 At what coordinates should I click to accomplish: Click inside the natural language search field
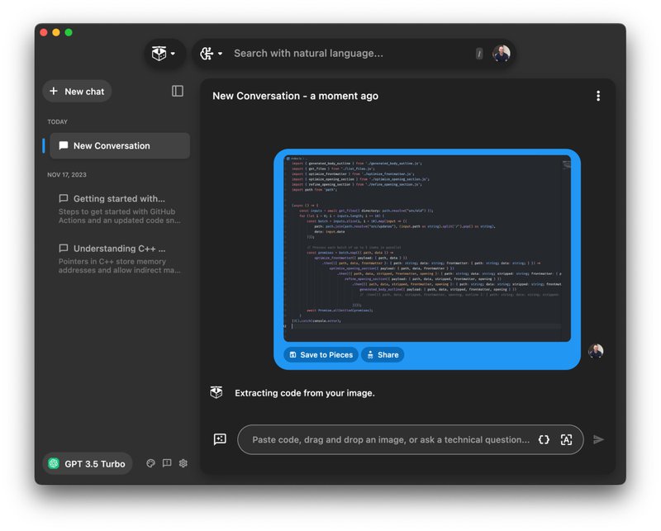pyautogui.click(x=347, y=52)
